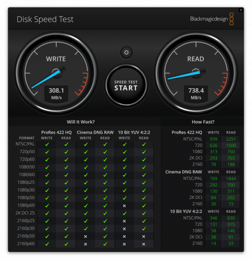Click the Blackmagicdesign logo
Screen dimensions: 252x261
click(212, 19)
